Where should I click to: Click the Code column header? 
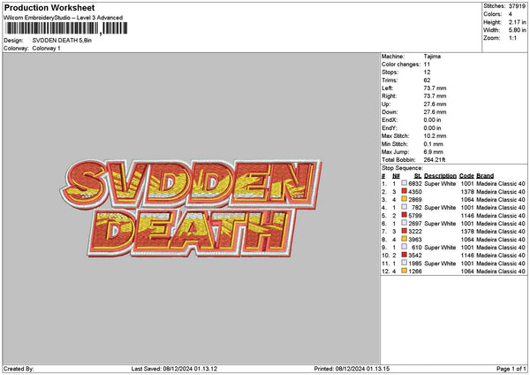466,176
